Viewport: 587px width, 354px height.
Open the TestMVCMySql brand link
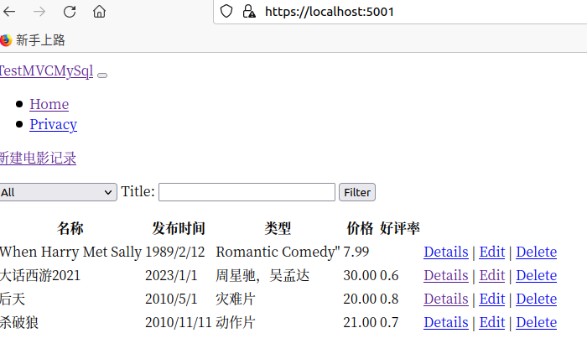(46, 70)
